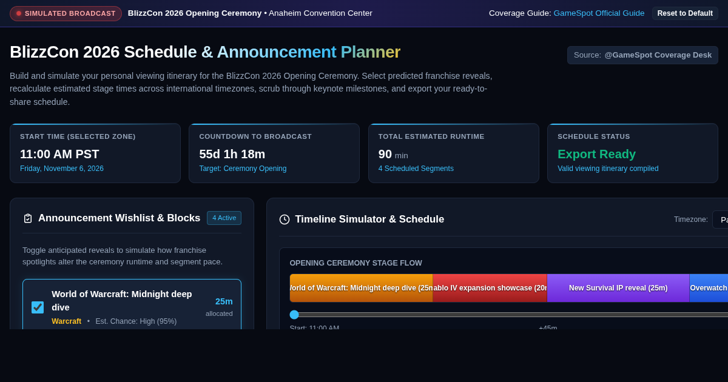Uncheck World of Warcraft: Midnight deep dive

(x=38, y=307)
